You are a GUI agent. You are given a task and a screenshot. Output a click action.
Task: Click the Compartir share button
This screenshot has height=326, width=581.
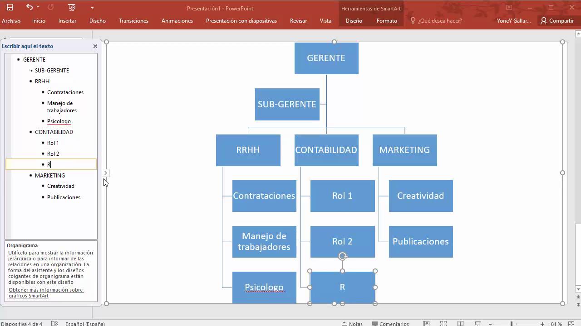(557, 21)
